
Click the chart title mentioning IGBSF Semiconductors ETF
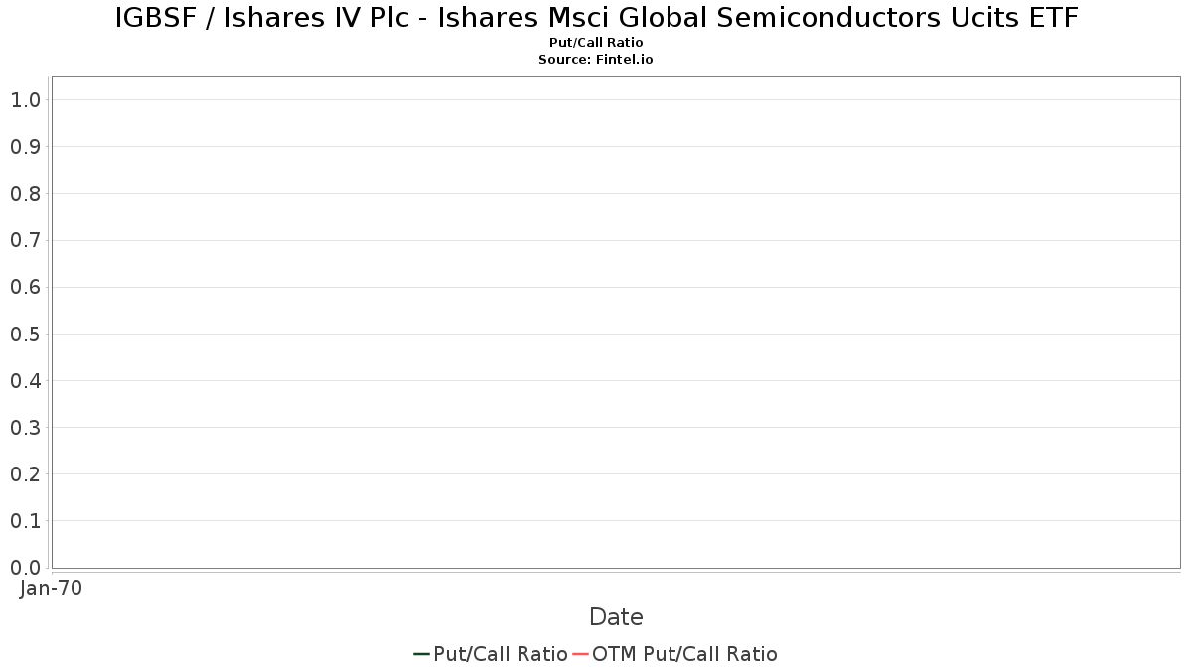[x=596, y=18]
